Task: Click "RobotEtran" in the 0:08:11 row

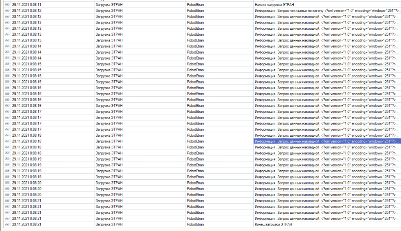Action: point(195,5)
